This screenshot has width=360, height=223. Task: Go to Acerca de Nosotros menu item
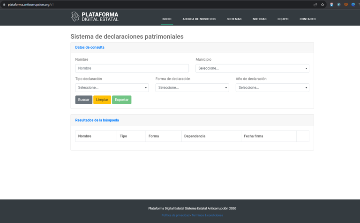coord(199,19)
